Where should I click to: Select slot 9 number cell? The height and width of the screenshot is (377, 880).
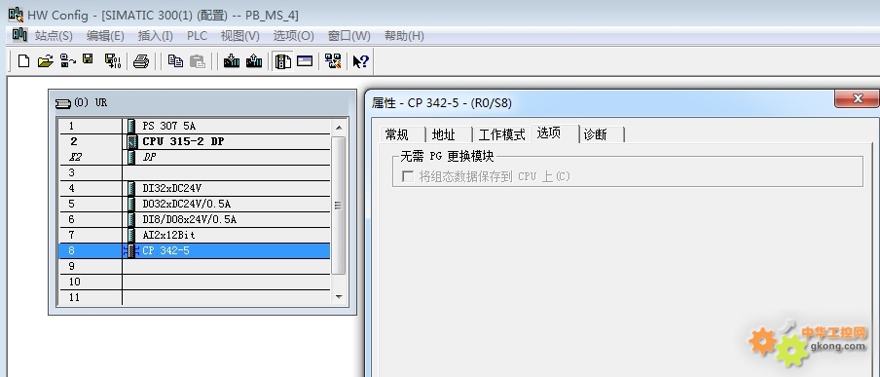pos(91,266)
